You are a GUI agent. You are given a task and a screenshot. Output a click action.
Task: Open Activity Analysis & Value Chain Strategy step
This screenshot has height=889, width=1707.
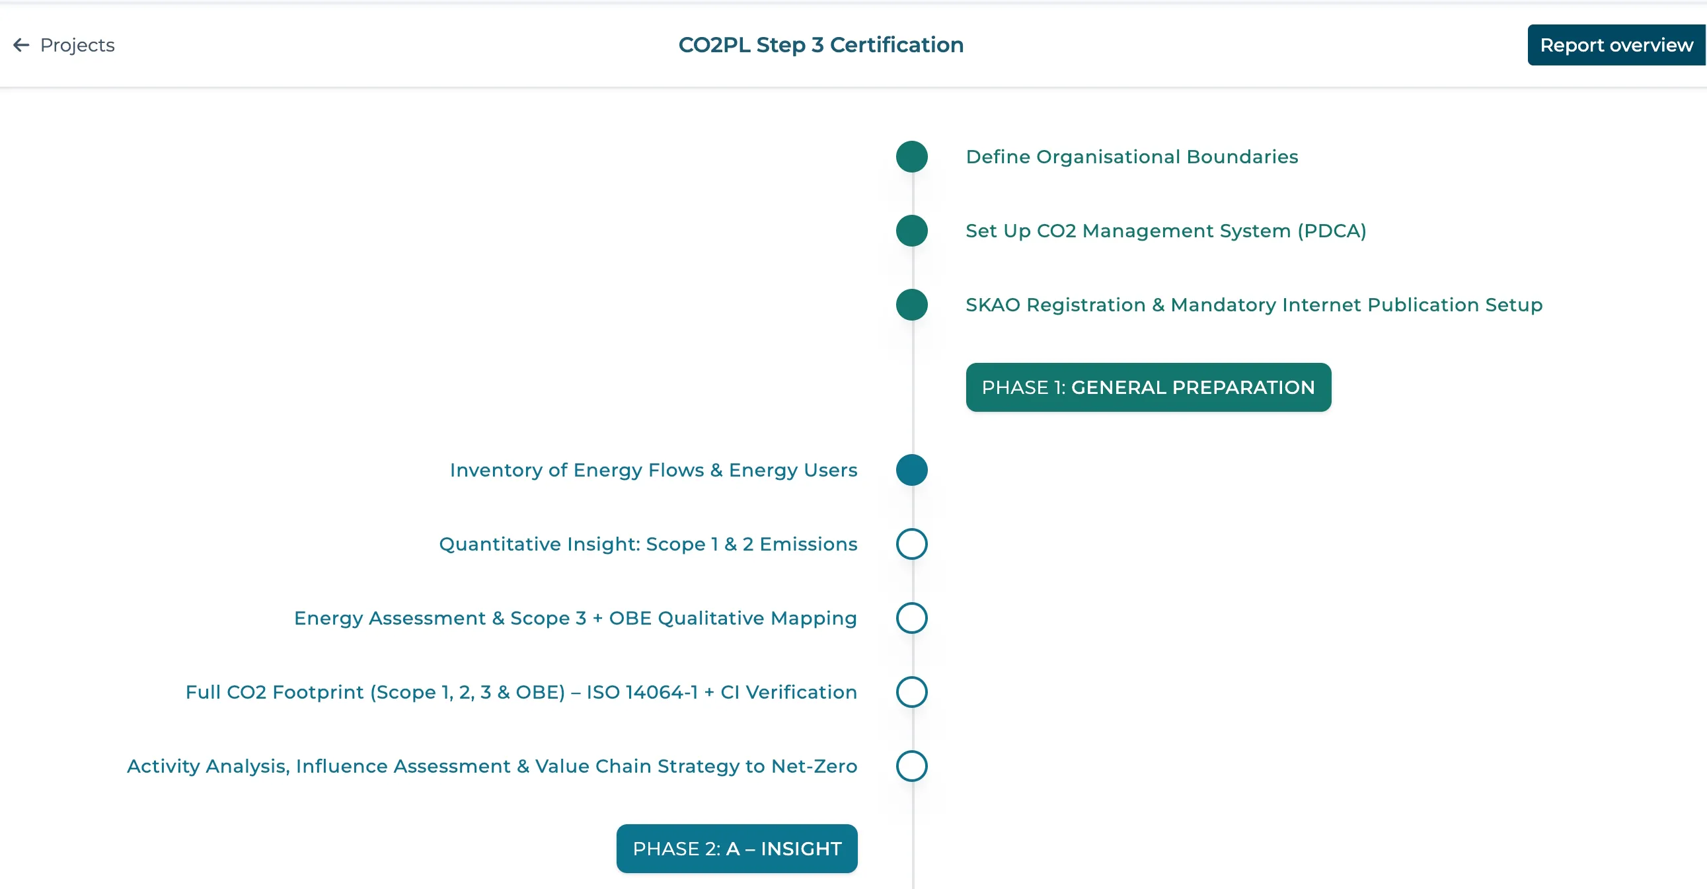pyautogui.click(x=492, y=766)
